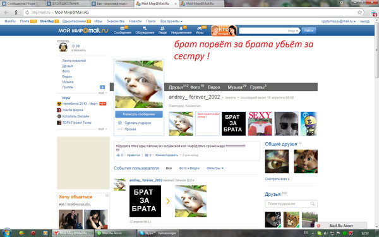Open Группы tab on profile bar
The height and width of the screenshot is (237, 379).
pyautogui.click(x=258, y=87)
